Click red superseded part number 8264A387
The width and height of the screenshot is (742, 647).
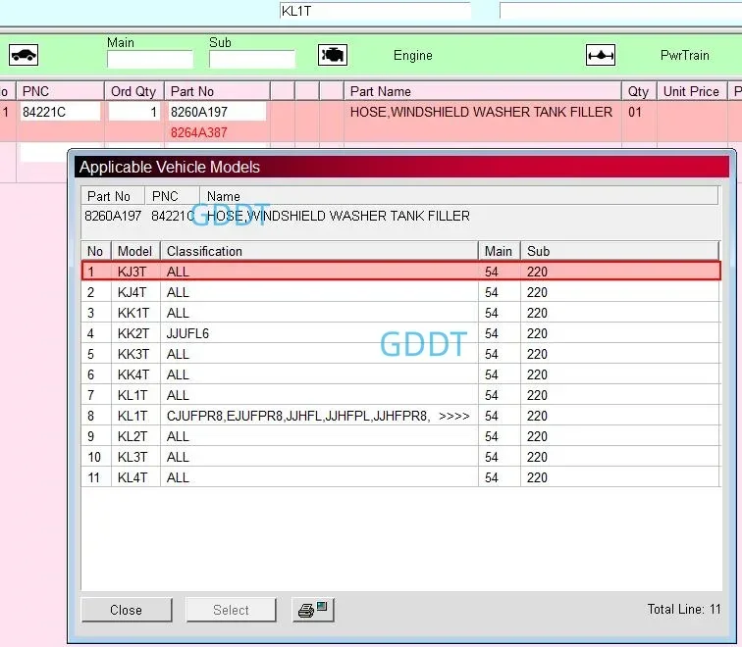coord(198,132)
